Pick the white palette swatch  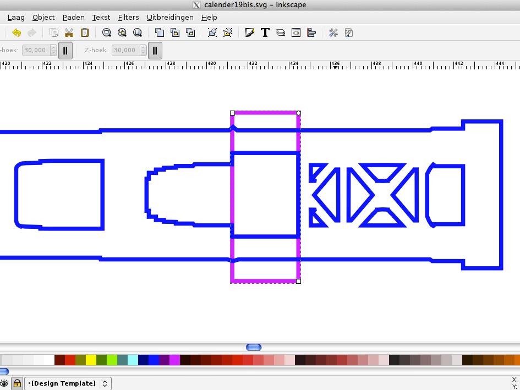pyautogui.click(x=49, y=360)
